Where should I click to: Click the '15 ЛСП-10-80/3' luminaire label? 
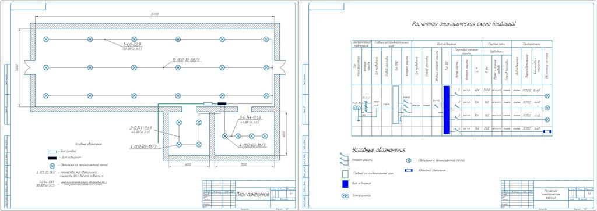(187, 60)
